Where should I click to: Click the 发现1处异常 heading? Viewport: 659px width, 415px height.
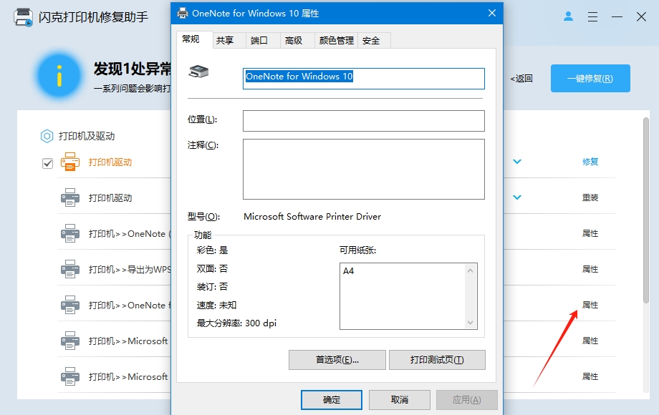pos(133,69)
